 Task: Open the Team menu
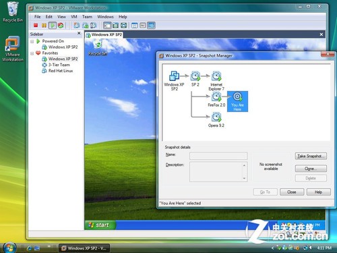[87, 17]
